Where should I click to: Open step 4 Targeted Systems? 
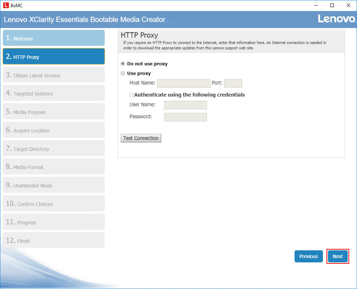pyautogui.click(x=54, y=93)
